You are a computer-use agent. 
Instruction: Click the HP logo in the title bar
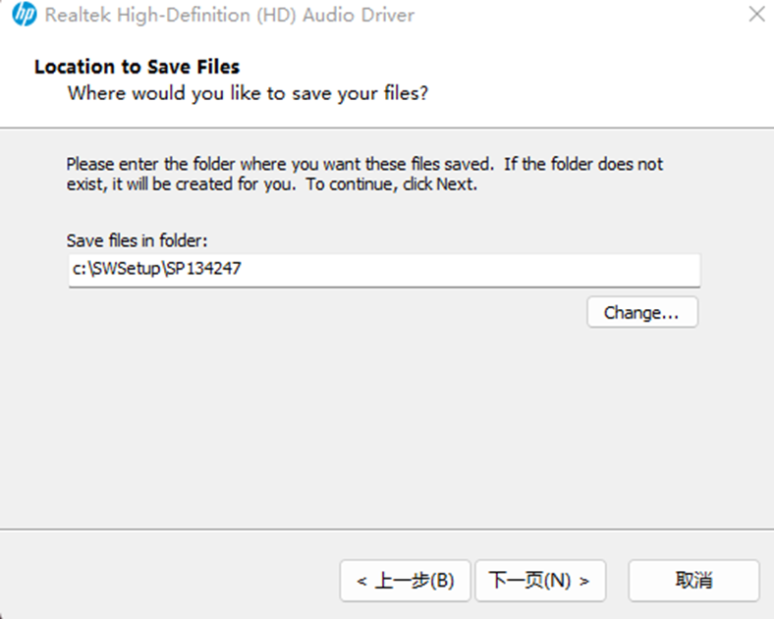[x=24, y=16]
